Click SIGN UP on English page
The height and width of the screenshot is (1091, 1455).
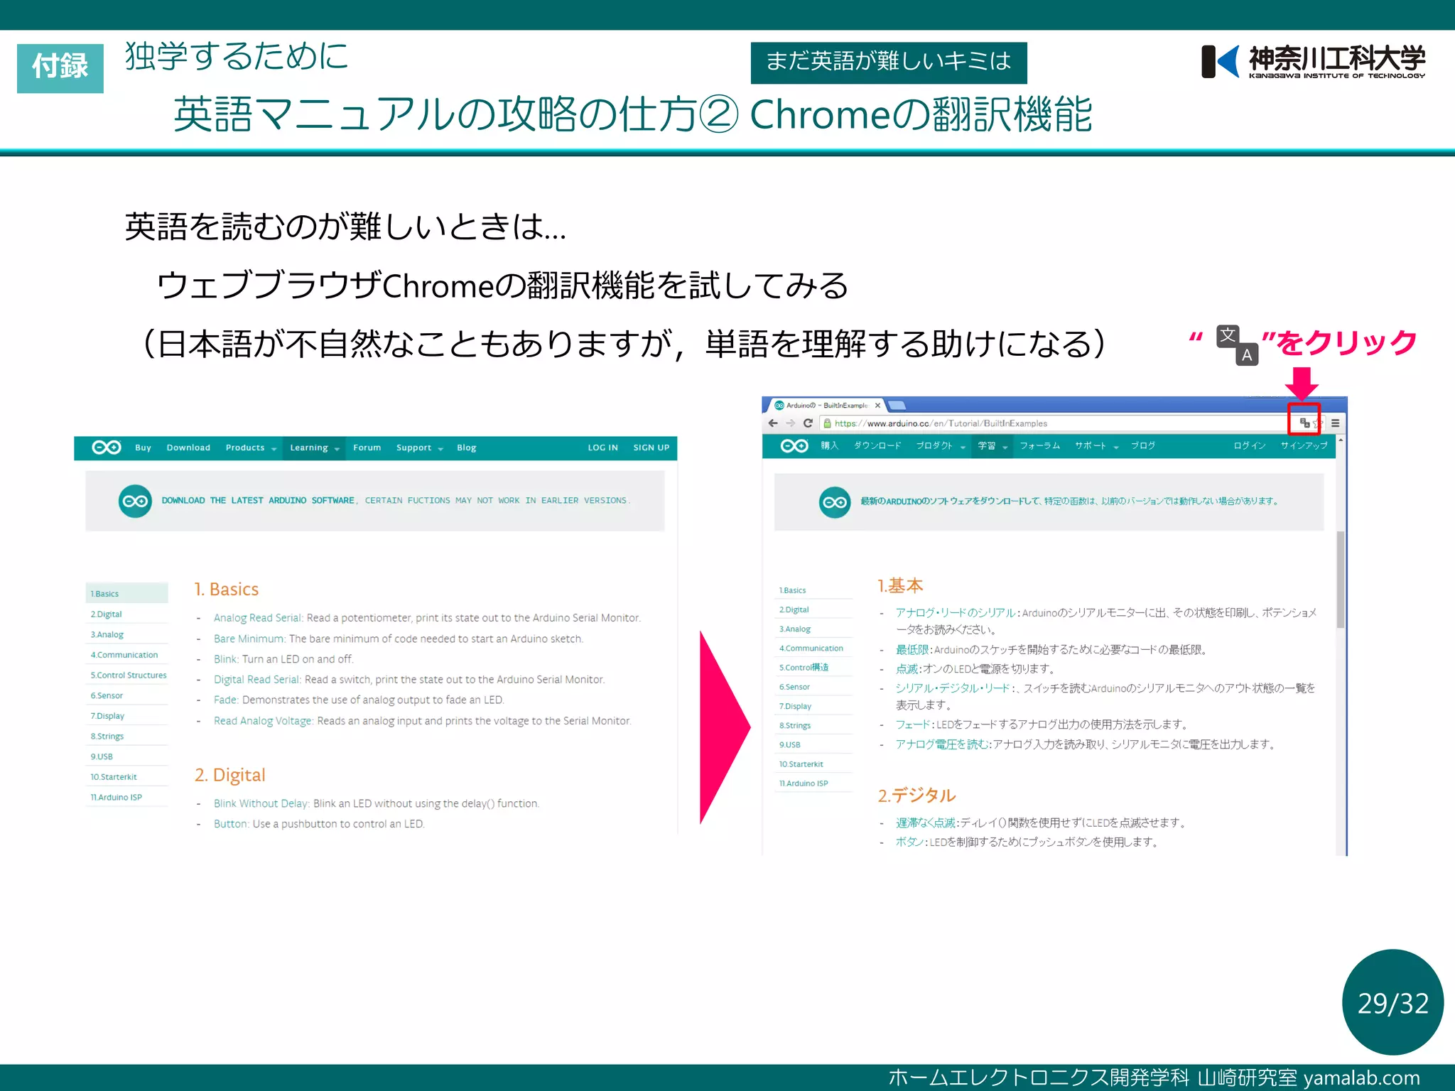pos(651,447)
